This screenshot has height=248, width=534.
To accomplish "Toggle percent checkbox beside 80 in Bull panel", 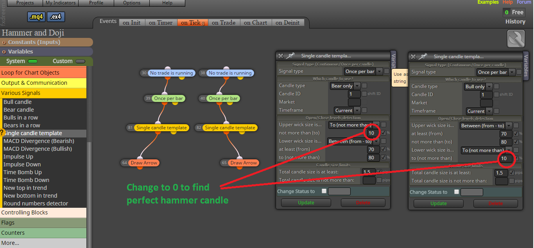I will coord(516,142).
